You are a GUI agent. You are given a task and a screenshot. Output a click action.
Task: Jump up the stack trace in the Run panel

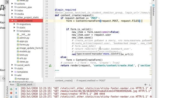(16, 89)
